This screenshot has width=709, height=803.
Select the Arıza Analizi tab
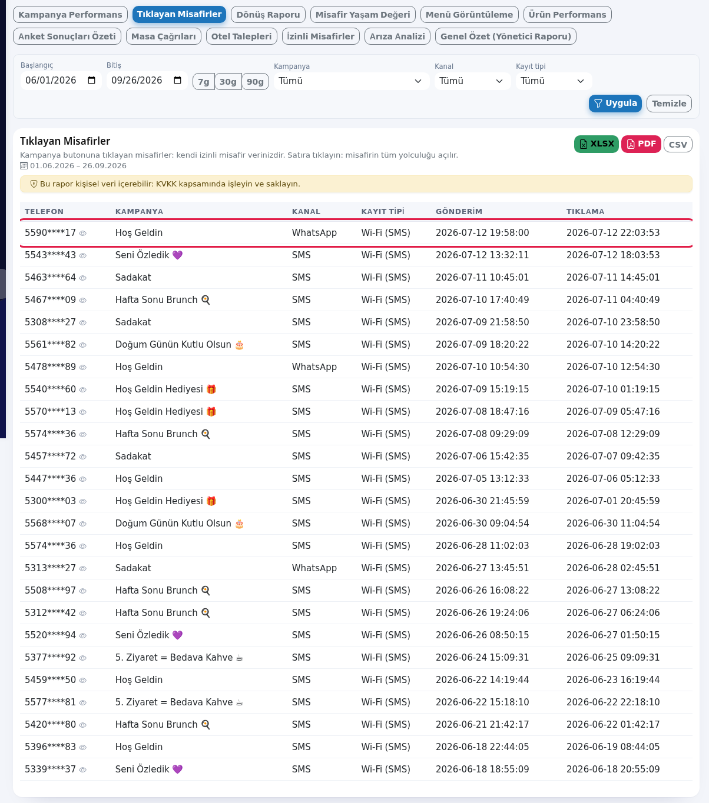tap(397, 36)
